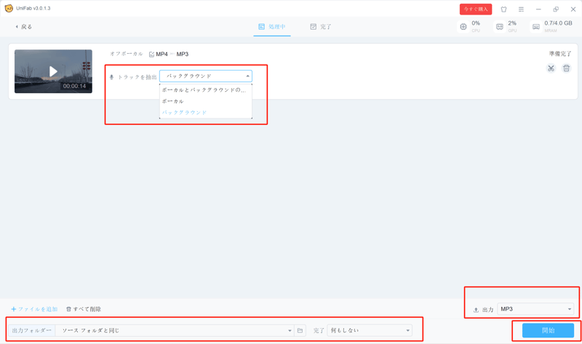Choose ボーカルとバックグラウンド option in list
Image resolution: width=582 pixels, height=344 pixels.
(x=204, y=90)
